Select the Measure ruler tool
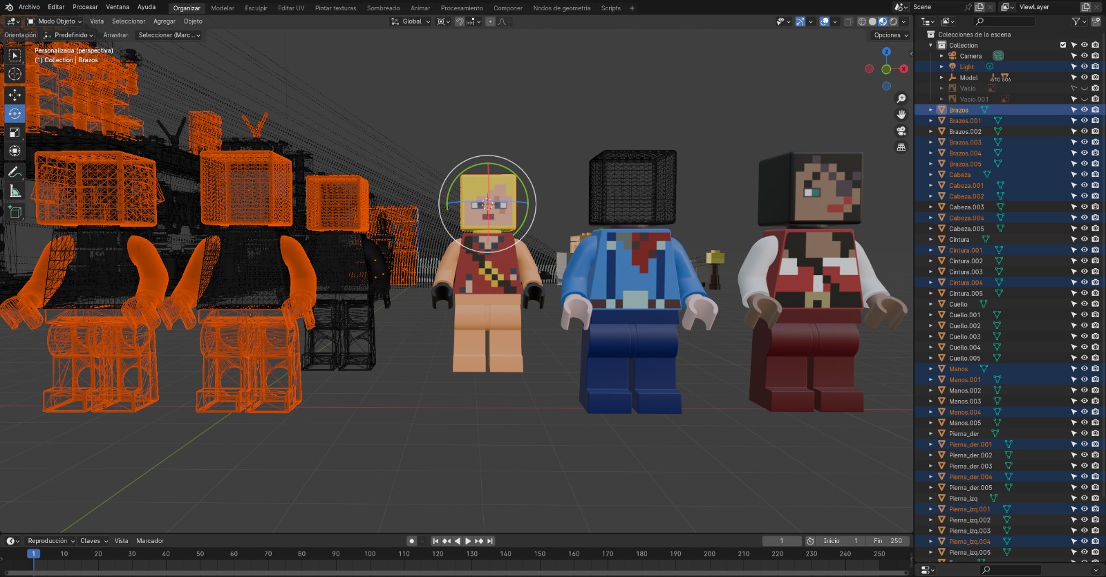Screen dimensions: 1106x577 pos(15,191)
